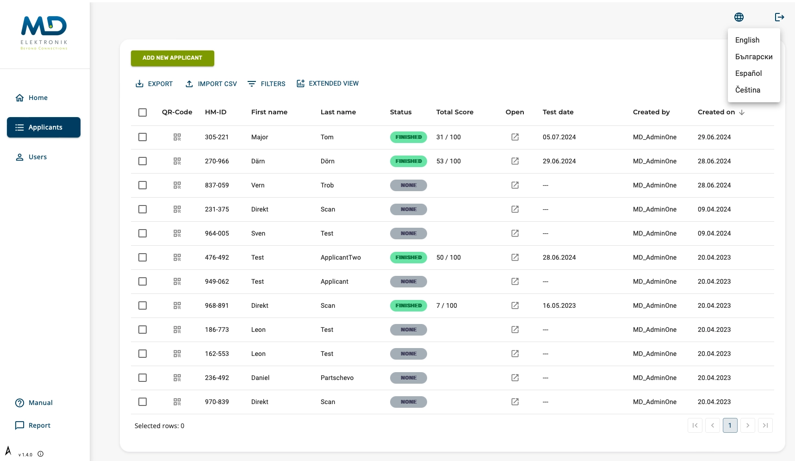Go to Home in sidebar
Image resolution: width=795 pixels, height=461 pixels.
coord(43,98)
